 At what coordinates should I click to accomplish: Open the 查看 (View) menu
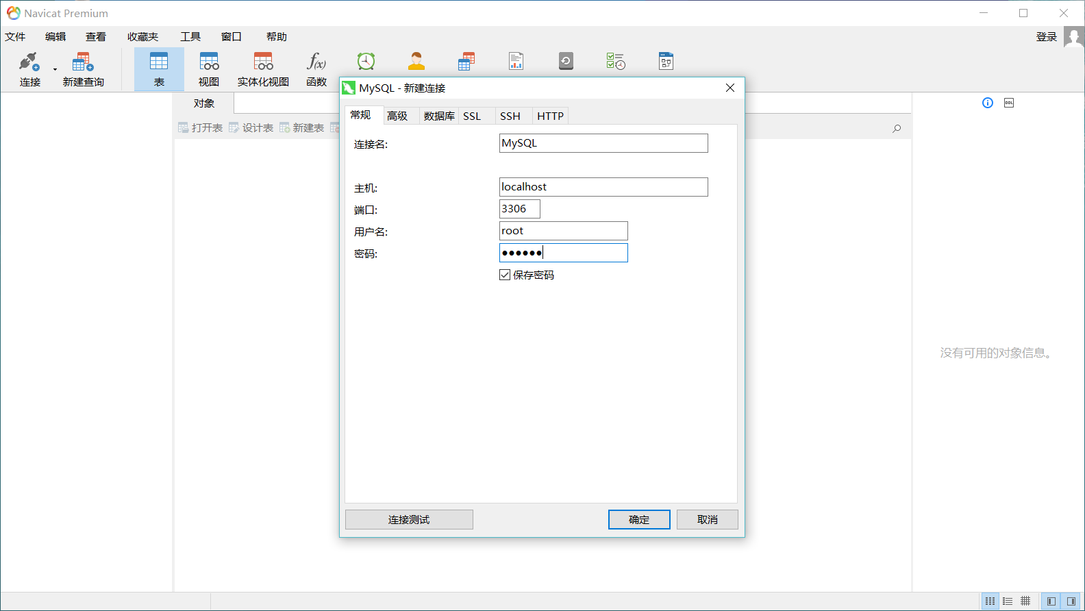[96, 37]
